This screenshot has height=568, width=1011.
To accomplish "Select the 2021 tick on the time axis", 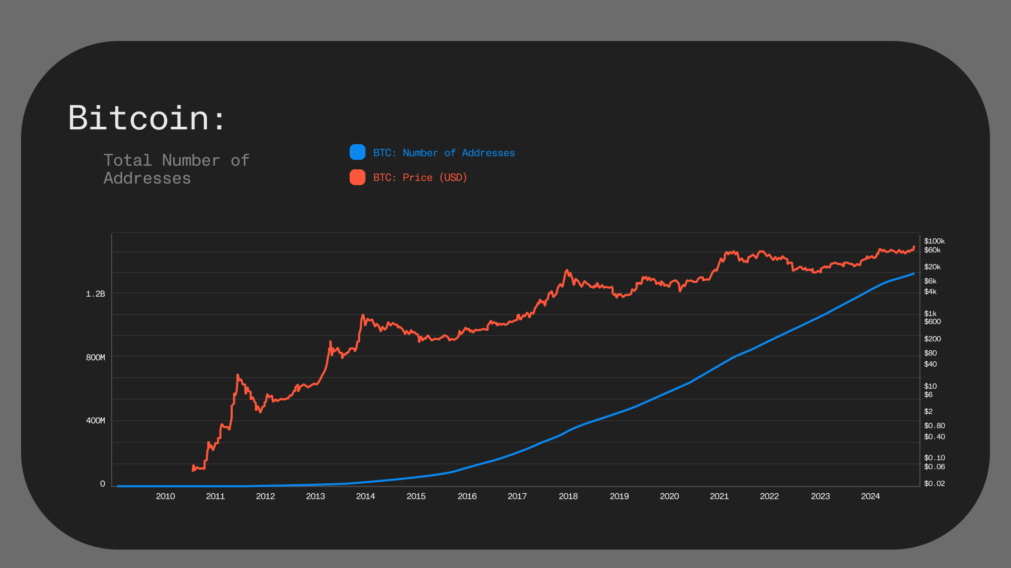I will [x=719, y=496].
